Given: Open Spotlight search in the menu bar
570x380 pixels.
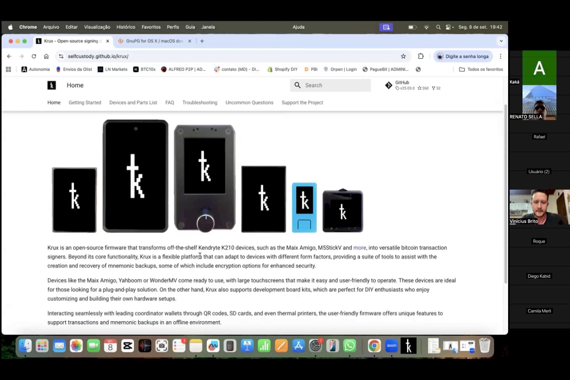Looking at the screenshot, I should coord(438,27).
